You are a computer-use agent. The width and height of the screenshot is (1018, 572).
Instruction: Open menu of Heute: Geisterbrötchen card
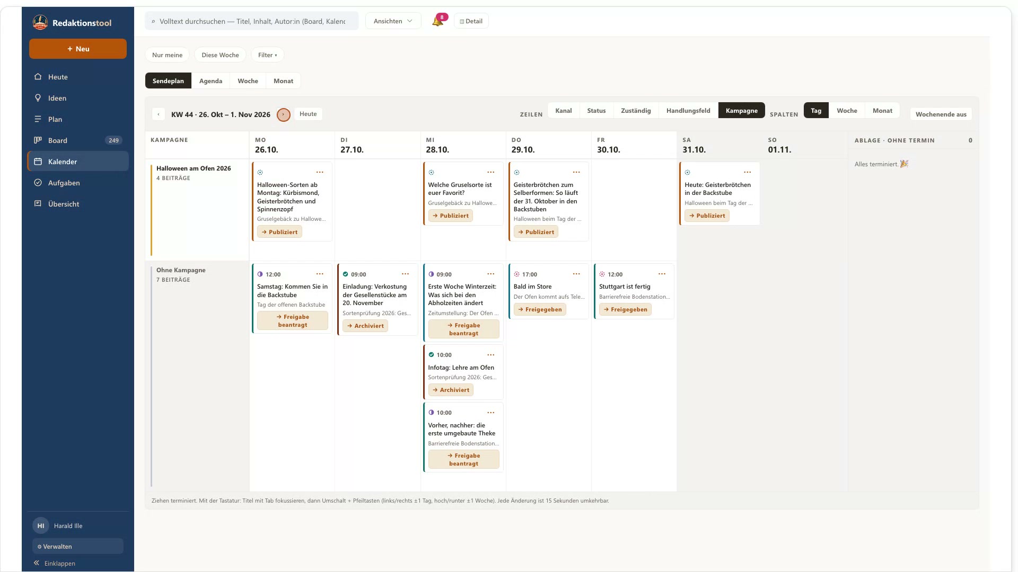pyautogui.click(x=747, y=172)
